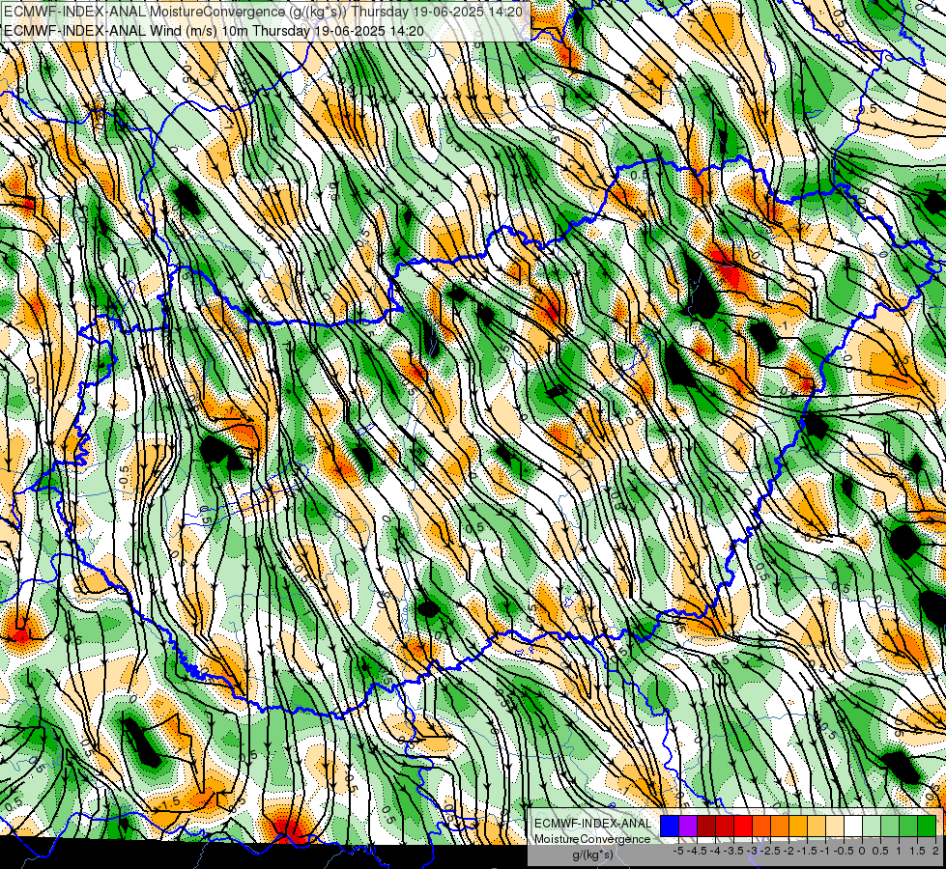The height and width of the screenshot is (869, 946).
Task: Select the bright red swatch between -3.5 and -3
Action: (743, 826)
